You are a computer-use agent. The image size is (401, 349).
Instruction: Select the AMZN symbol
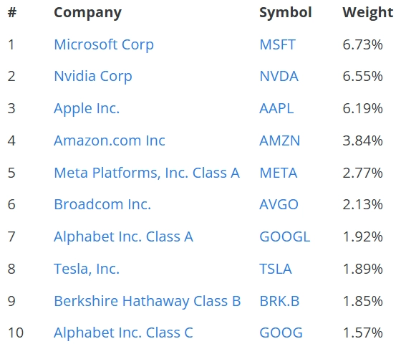(x=280, y=140)
